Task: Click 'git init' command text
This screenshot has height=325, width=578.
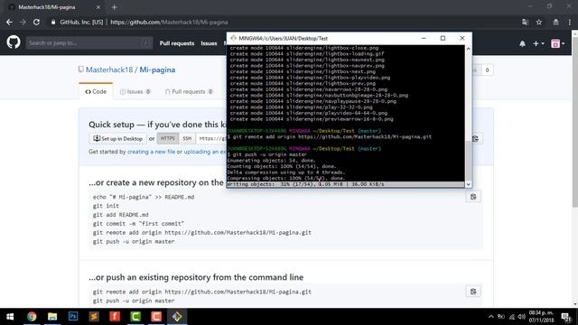Action: [x=106, y=206]
